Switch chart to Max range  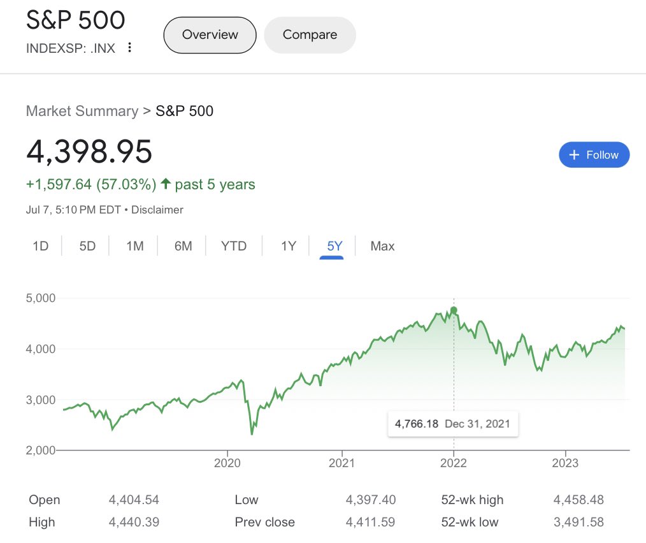coord(382,246)
